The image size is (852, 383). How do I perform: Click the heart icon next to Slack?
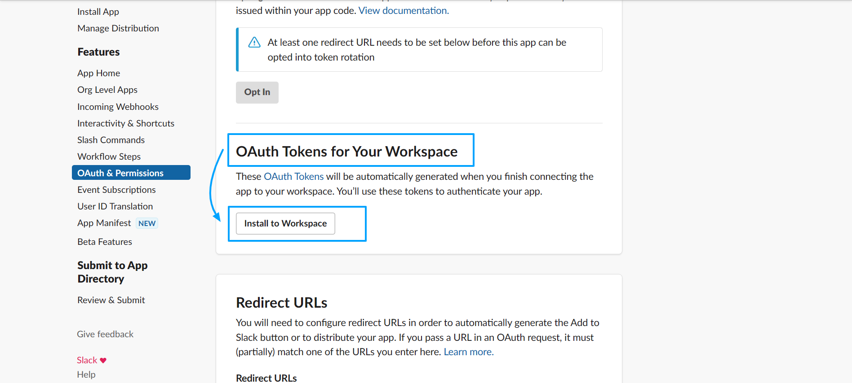pos(103,361)
